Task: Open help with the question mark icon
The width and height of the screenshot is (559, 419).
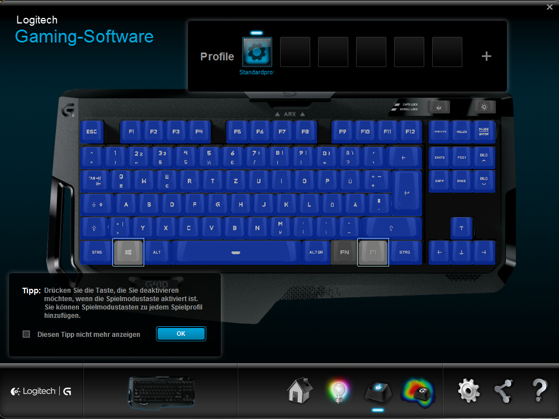Action: pyautogui.click(x=539, y=390)
